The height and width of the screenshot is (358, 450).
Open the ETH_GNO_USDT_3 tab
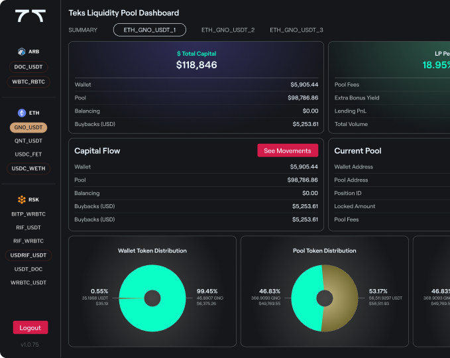pyautogui.click(x=296, y=30)
